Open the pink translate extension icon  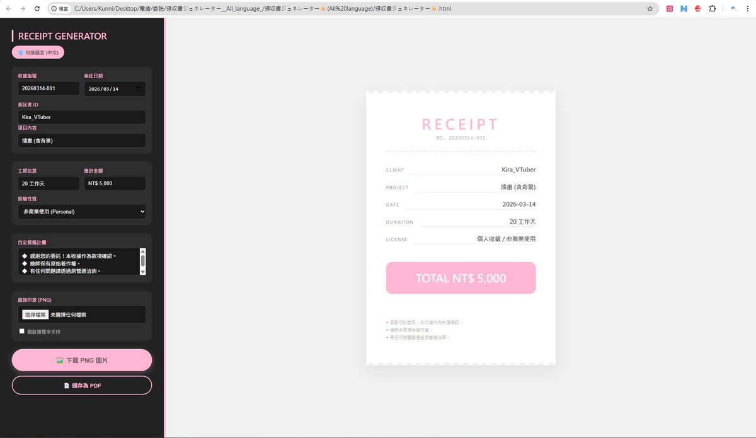(670, 9)
